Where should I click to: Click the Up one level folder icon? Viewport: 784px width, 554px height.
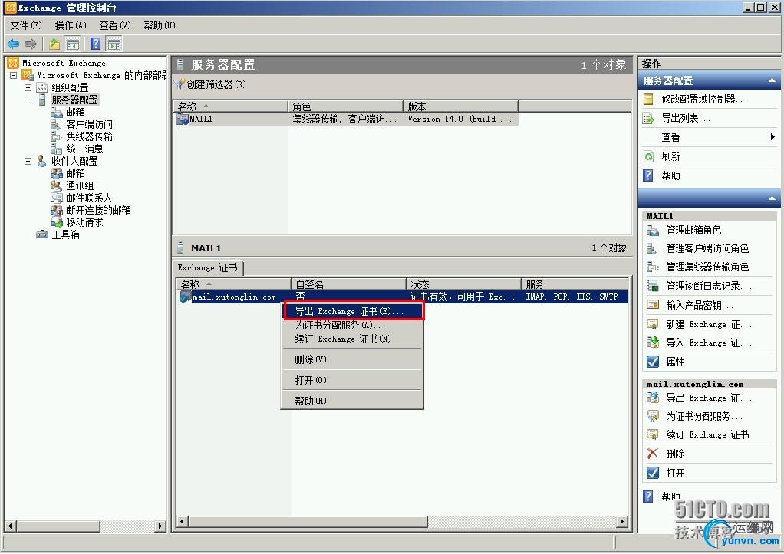tap(54, 44)
